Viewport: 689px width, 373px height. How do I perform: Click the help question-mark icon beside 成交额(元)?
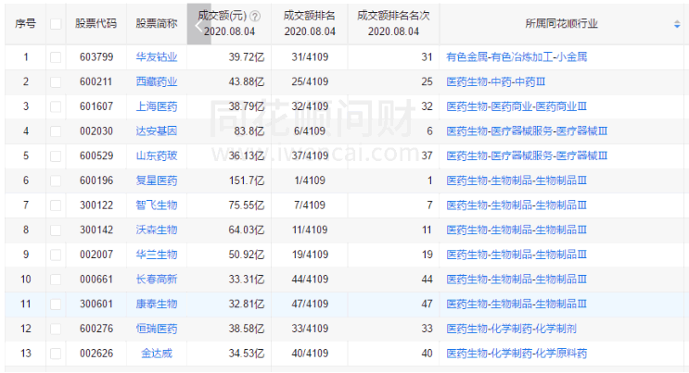point(255,17)
